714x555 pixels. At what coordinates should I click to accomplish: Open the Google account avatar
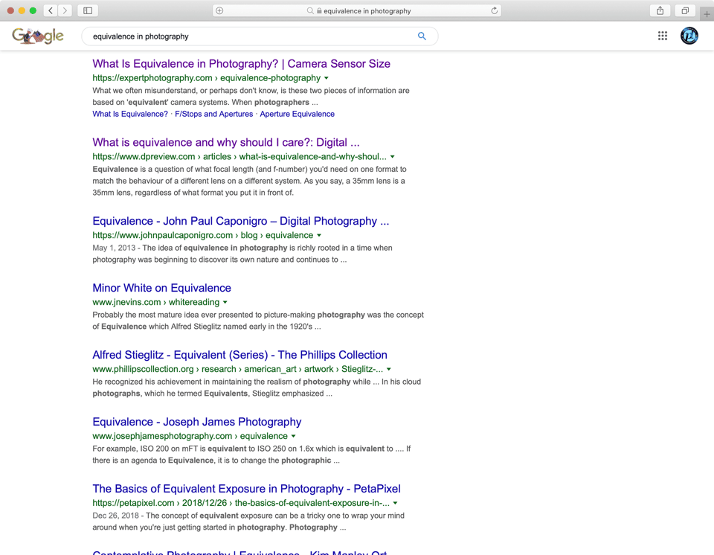click(x=689, y=36)
